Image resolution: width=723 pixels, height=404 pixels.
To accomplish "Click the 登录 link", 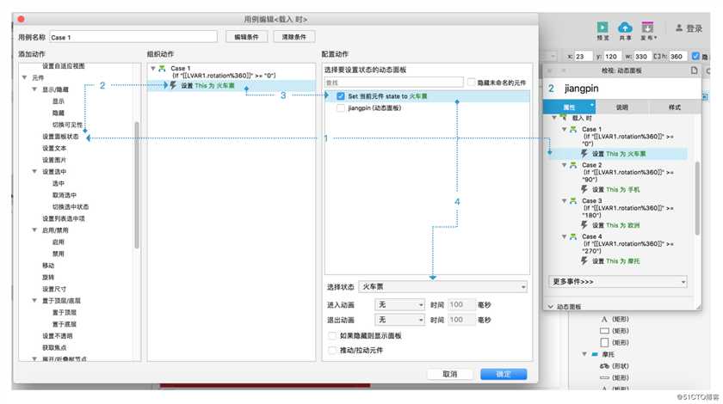I will pos(694,28).
